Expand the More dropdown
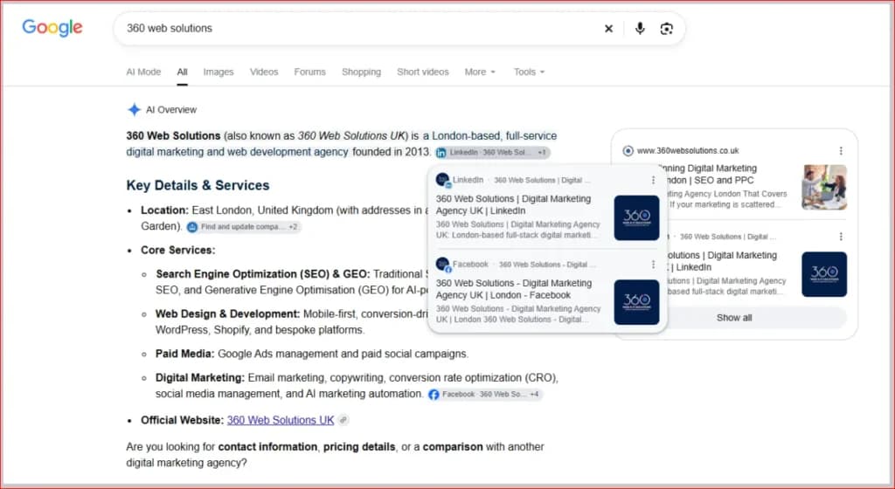Screen dimensions: 895x489 [x=480, y=72]
